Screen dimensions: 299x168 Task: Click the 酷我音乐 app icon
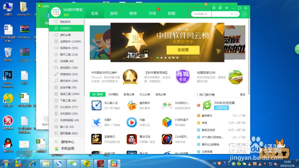tap(132, 105)
